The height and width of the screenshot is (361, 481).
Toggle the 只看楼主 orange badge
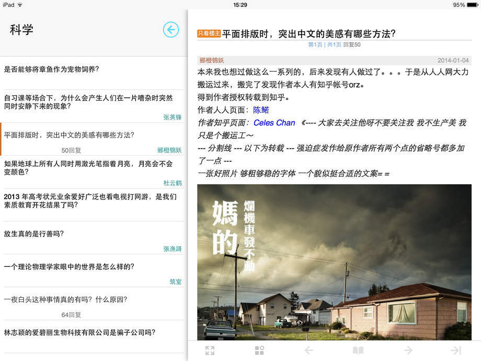click(209, 33)
